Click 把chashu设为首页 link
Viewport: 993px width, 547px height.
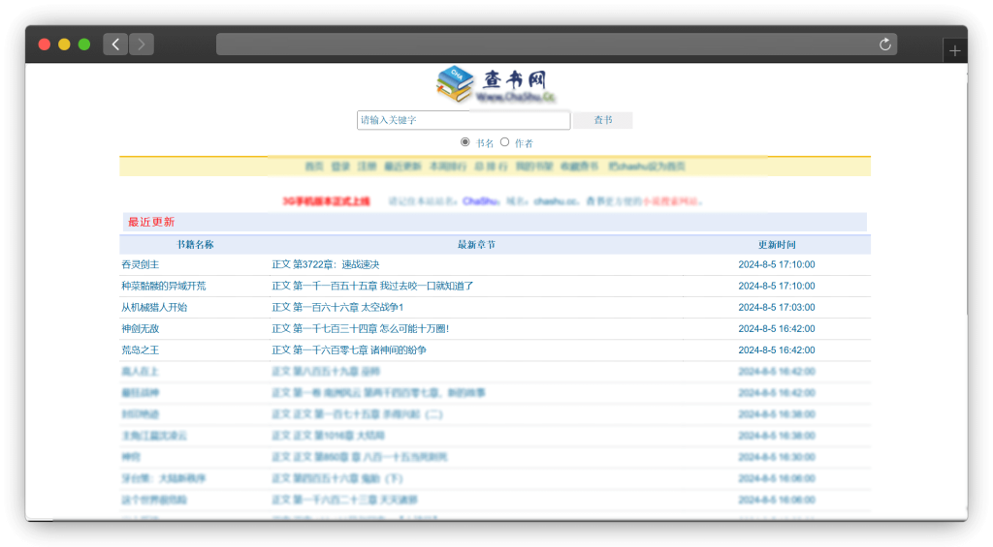click(x=647, y=167)
